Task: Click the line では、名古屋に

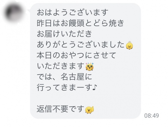Action: [64, 77]
